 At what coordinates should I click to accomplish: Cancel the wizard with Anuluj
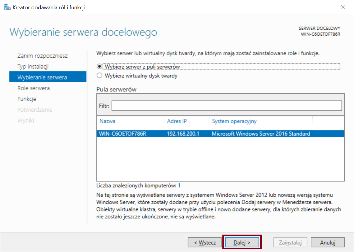[328, 242]
